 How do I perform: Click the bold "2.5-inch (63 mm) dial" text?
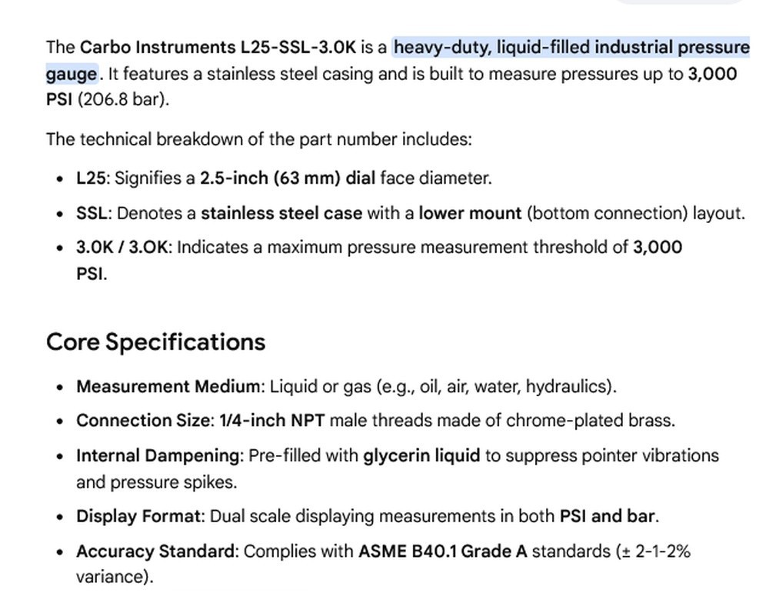pos(288,178)
